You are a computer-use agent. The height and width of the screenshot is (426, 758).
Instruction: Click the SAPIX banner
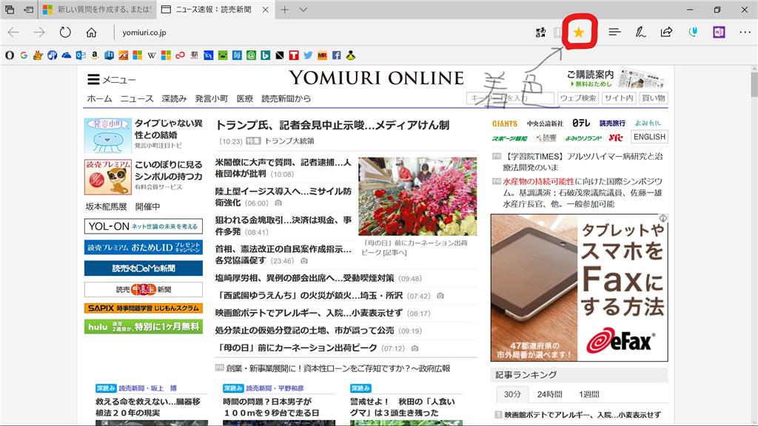[x=144, y=308]
